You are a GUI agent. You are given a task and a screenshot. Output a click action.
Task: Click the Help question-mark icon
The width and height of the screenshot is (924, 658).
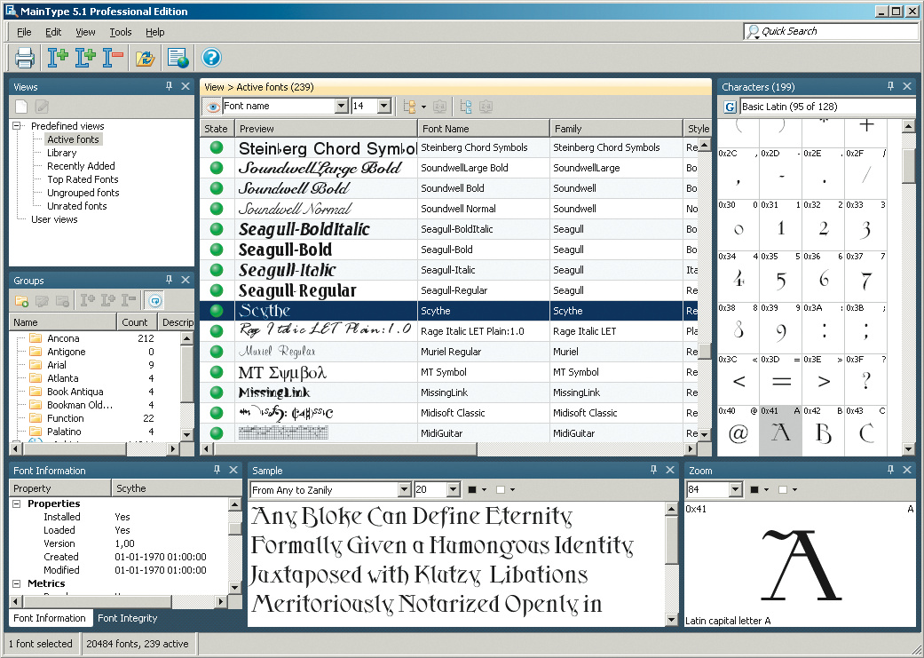[211, 57]
